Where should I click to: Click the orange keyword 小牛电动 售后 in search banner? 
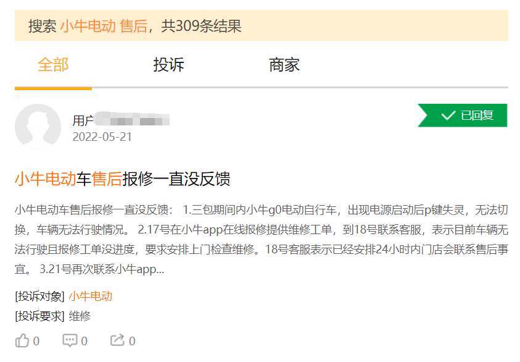pos(104,26)
